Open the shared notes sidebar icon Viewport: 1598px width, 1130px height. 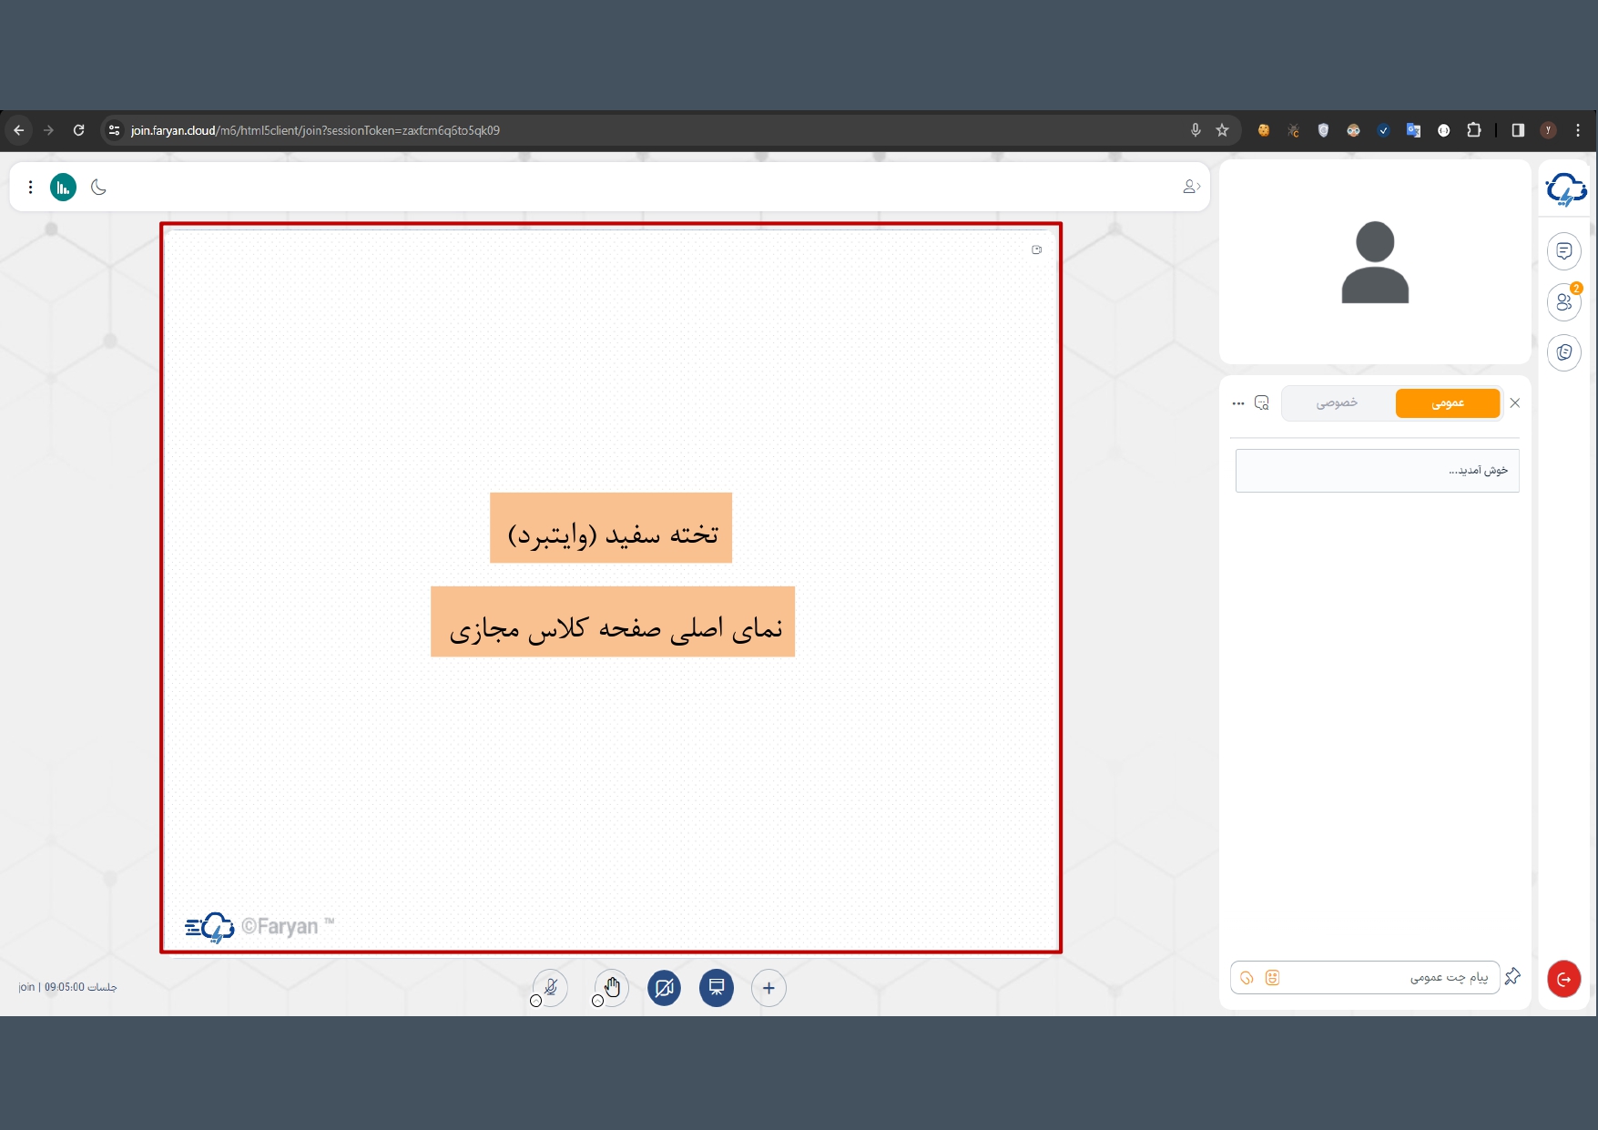coord(1563,352)
